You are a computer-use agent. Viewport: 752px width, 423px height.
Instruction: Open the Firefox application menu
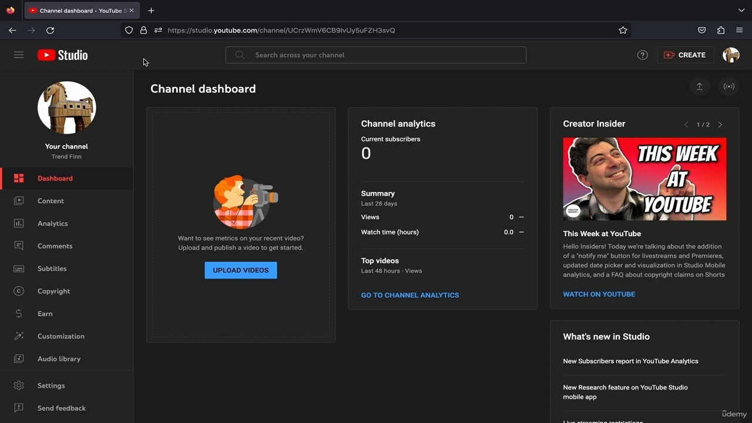740,30
